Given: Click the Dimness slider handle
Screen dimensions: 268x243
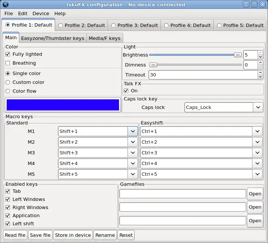Looking at the screenshot, I should tap(153, 65).
